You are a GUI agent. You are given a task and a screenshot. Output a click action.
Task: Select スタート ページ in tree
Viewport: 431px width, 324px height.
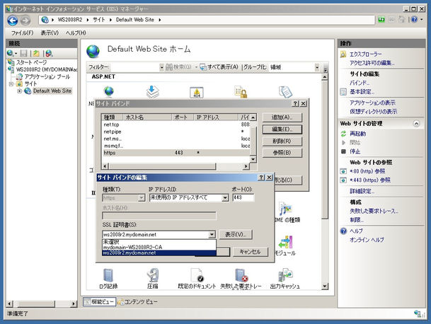(x=31, y=62)
